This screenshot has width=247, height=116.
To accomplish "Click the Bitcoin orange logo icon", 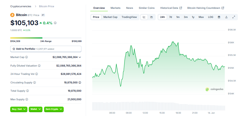I will (x=12, y=15).
